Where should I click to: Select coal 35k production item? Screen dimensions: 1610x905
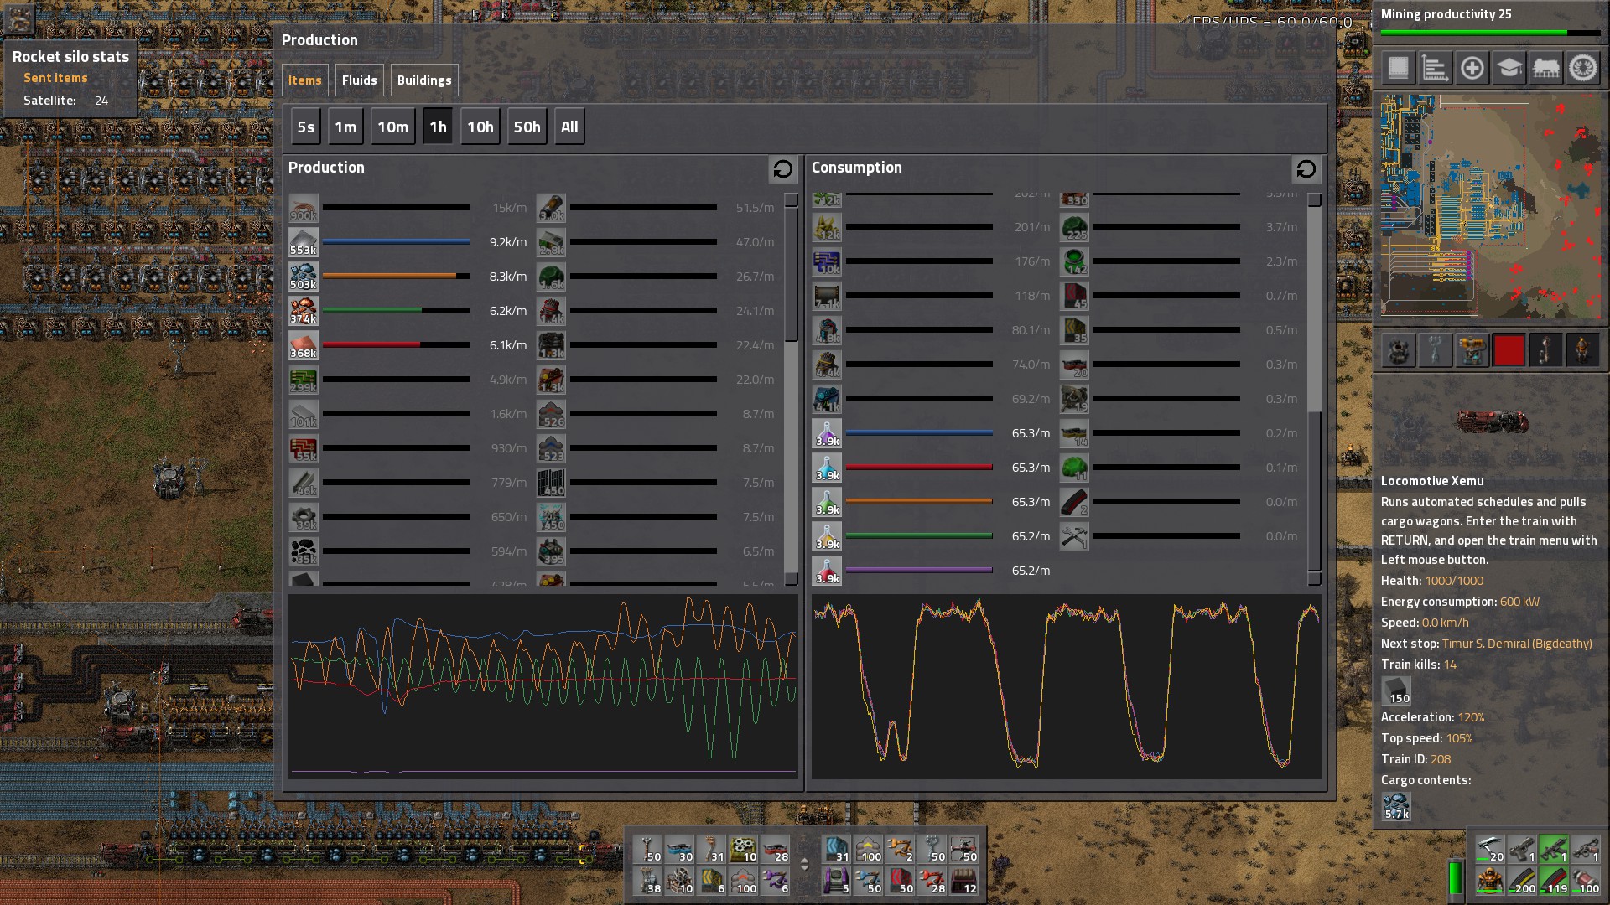pos(304,551)
